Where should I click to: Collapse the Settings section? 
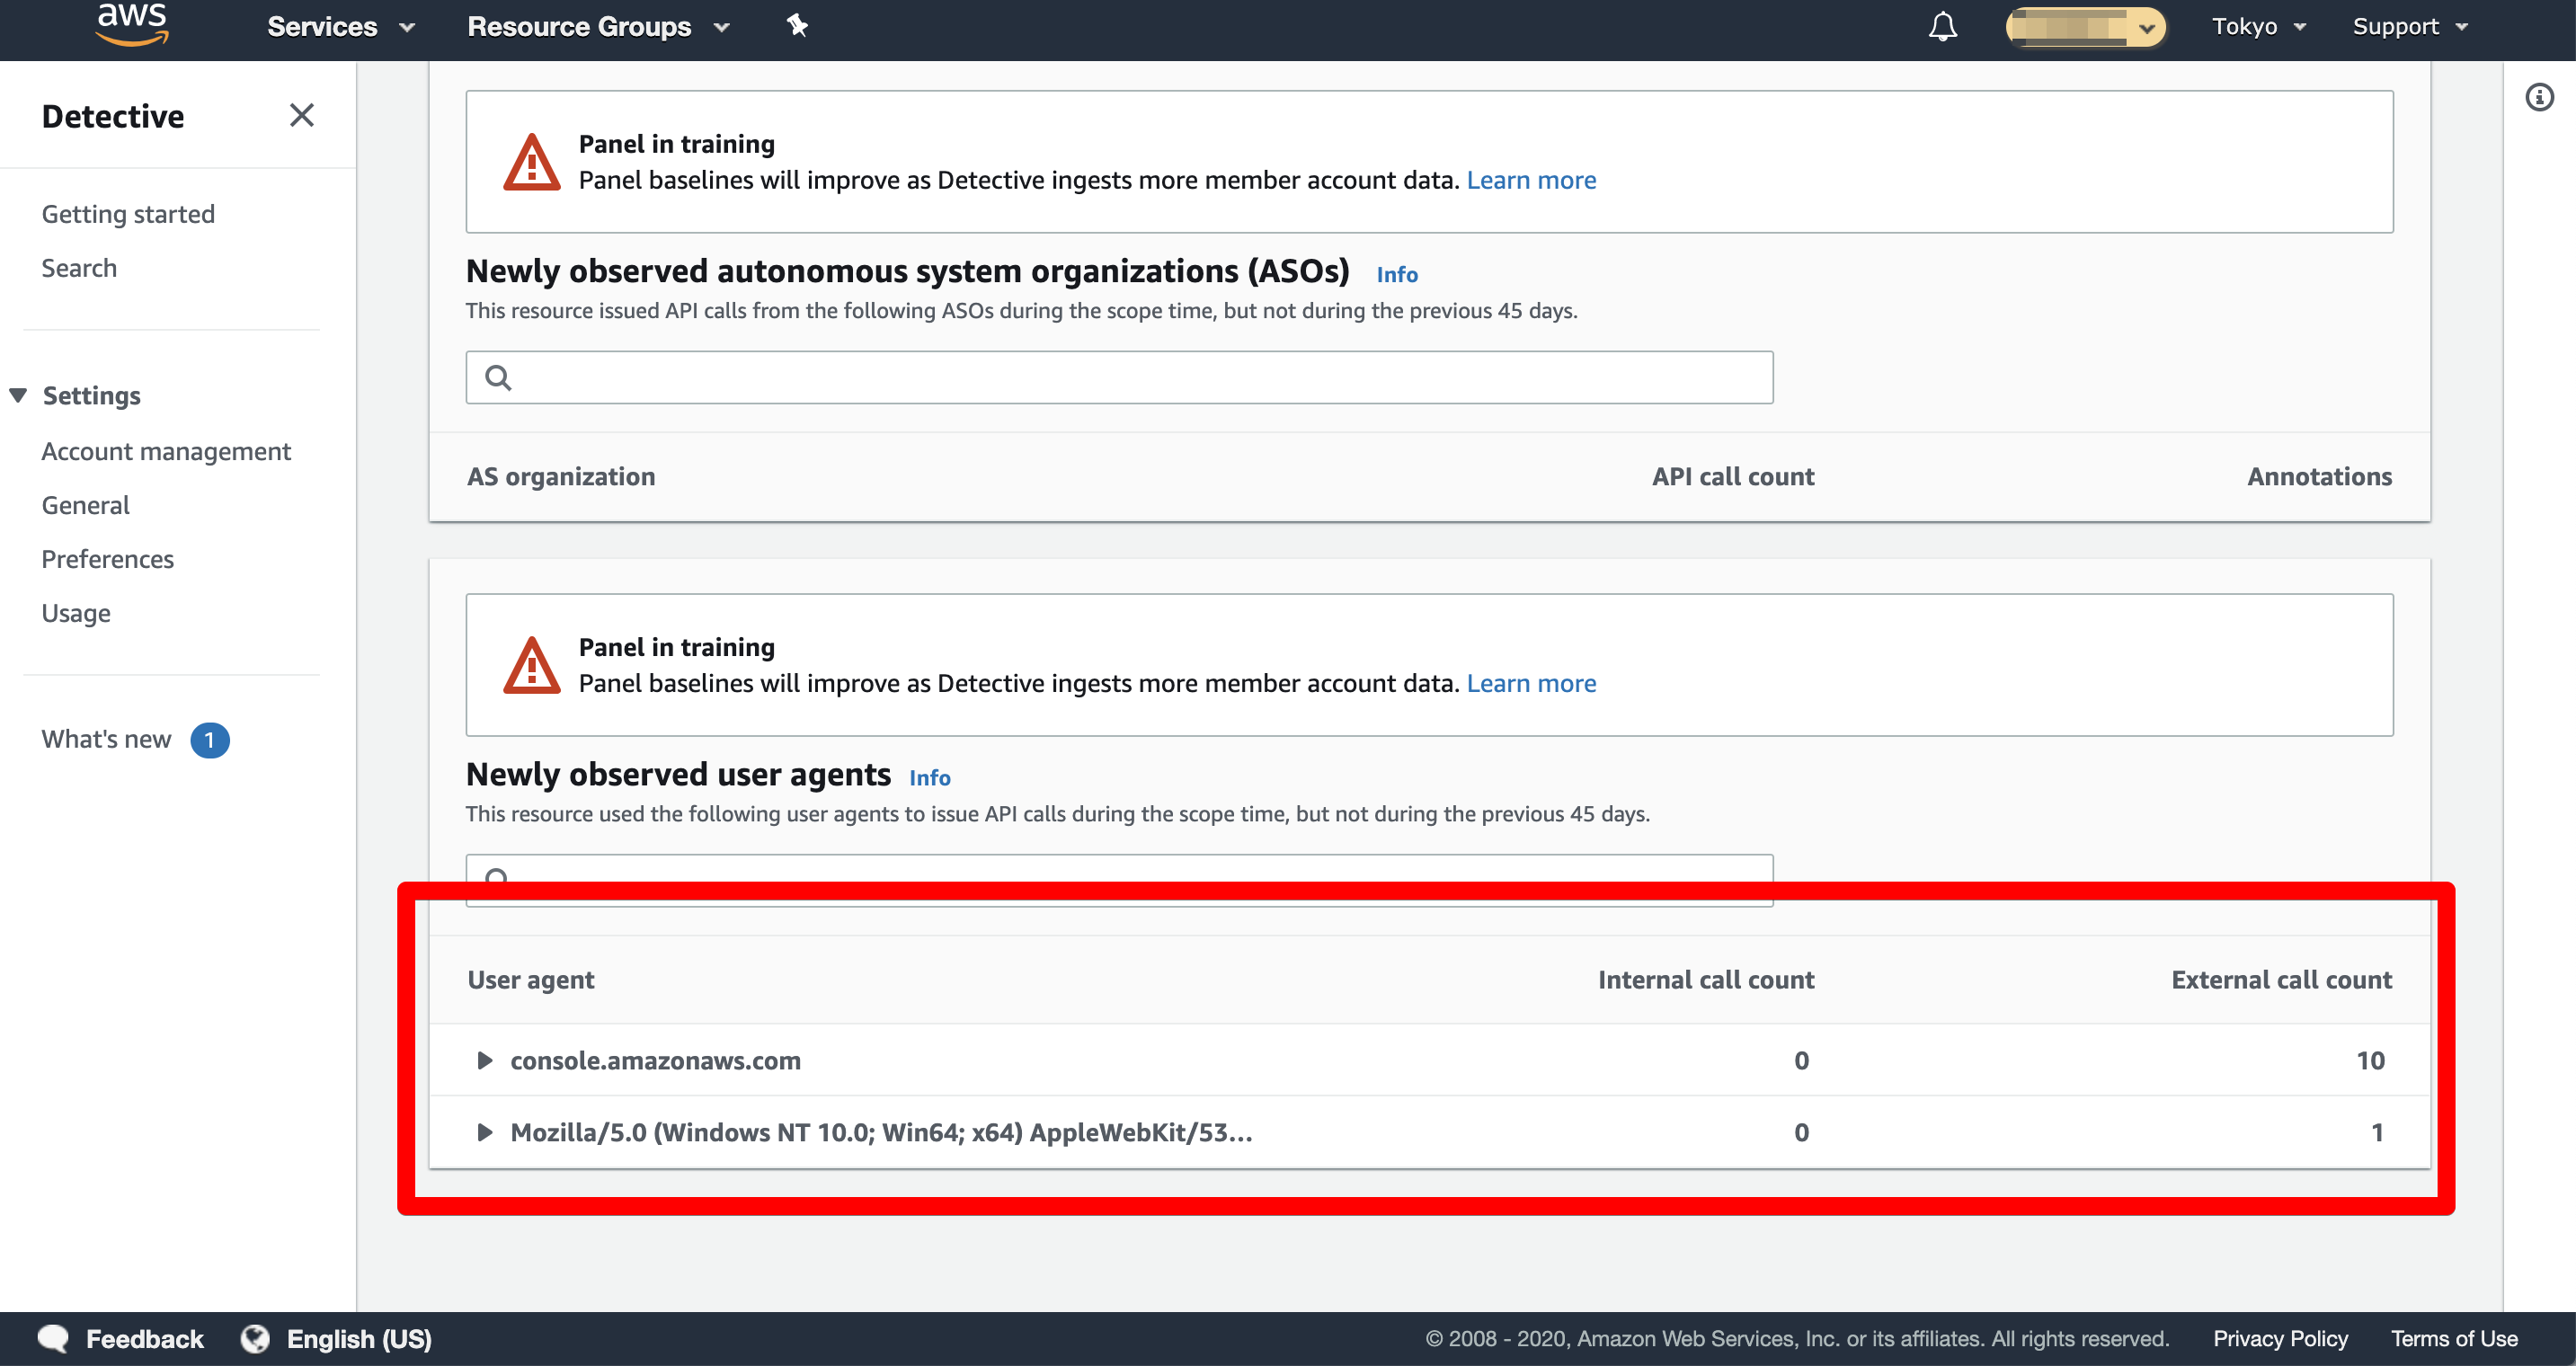pos(18,395)
